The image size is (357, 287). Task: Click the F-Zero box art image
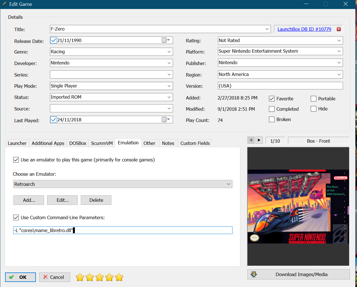(298, 207)
